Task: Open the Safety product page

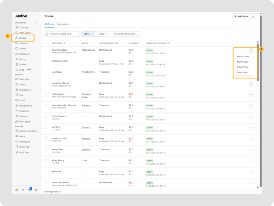Action: pyautogui.click(x=22, y=84)
